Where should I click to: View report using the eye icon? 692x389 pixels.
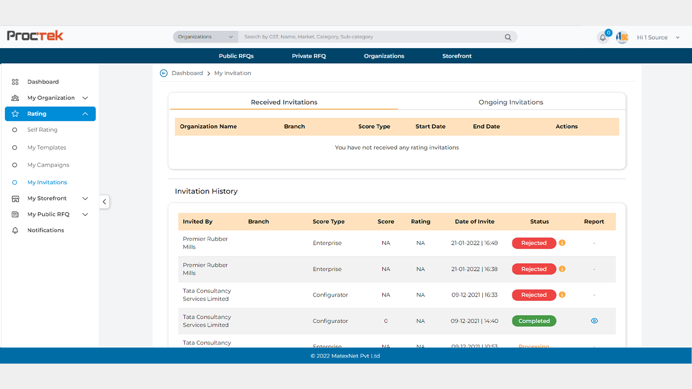[x=594, y=321]
